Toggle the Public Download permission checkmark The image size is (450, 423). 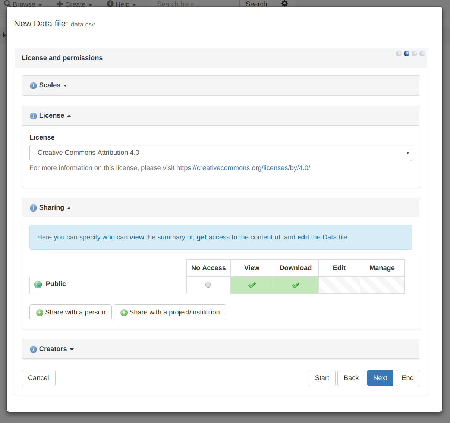click(295, 285)
